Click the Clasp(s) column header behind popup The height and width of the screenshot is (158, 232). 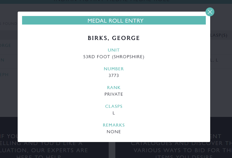[x=219, y=35]
